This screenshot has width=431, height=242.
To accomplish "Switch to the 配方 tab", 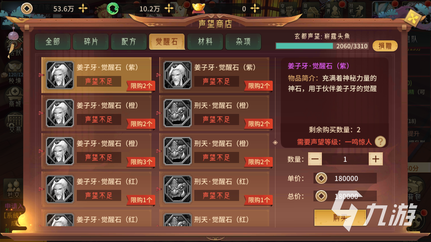I will pos(129,42).
